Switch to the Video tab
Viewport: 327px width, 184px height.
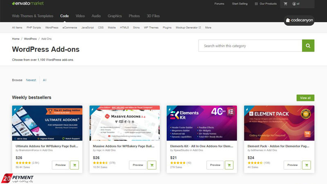tap(80, 16)
